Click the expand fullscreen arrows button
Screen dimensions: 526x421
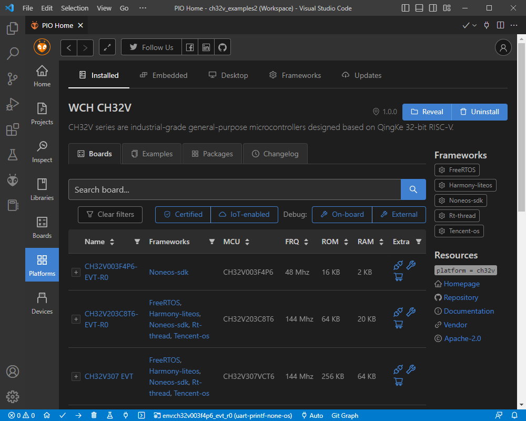pyautogui.click(x=107, y=47)
